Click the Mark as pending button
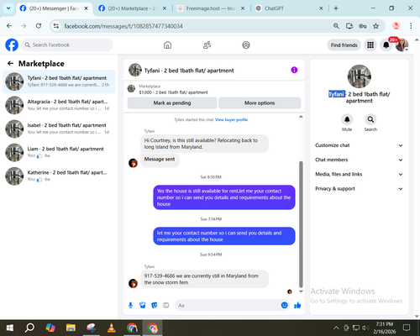The height and width of the screenshot is (336, 420). pos(172,103)
